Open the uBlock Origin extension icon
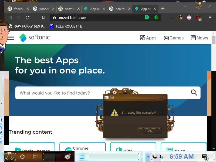The image size is (216, 162). [x=198, y=18]
